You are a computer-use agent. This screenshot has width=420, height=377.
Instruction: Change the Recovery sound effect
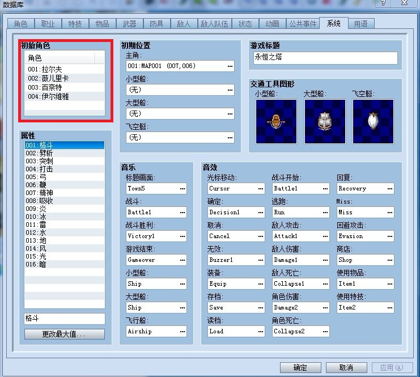click(366, 188)
